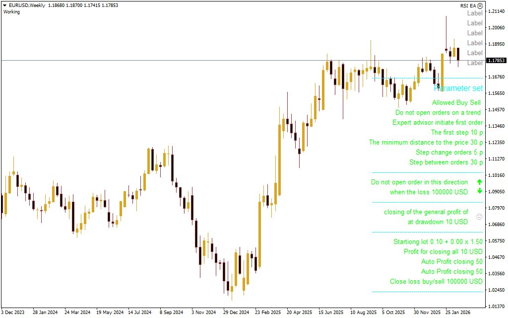
Task: Select the cyan 'Parameter set' heading
Action: 458,88
